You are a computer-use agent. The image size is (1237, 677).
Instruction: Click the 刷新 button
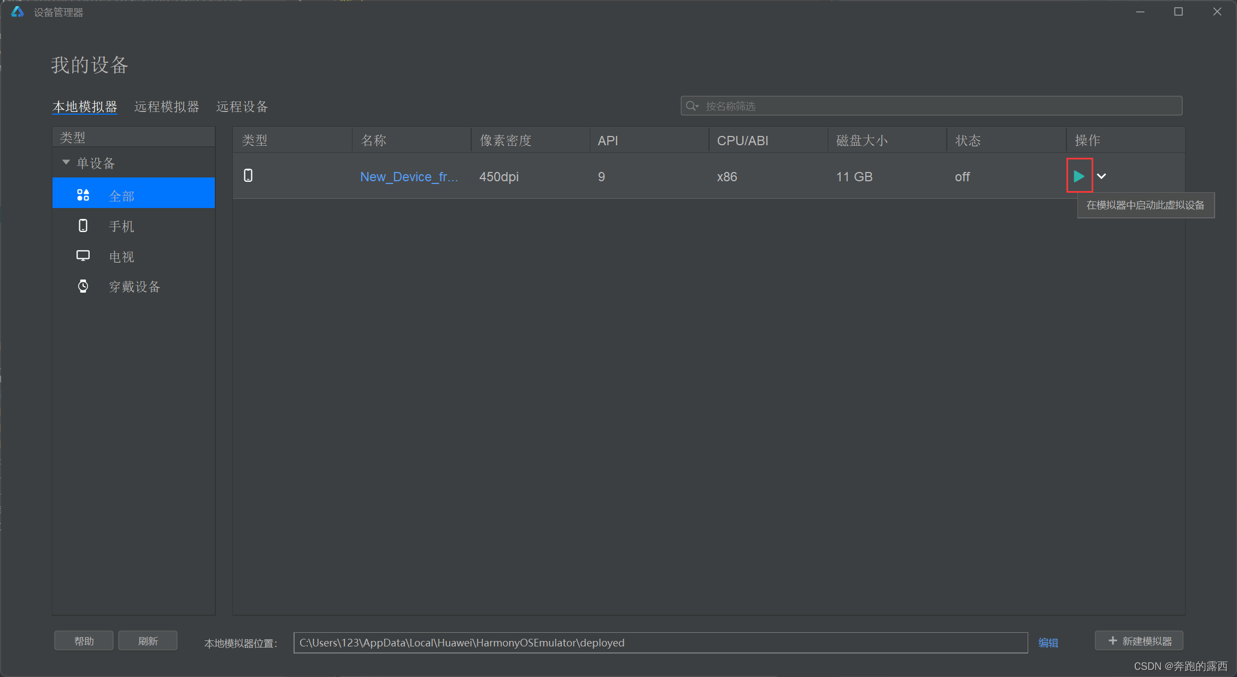(148, 641)
